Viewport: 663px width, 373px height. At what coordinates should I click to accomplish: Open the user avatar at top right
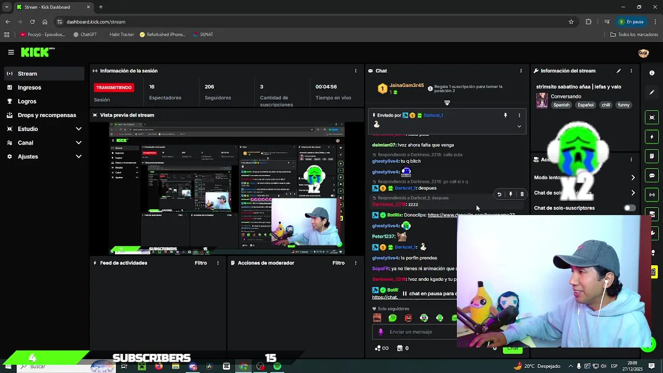[x=643, y=53]
